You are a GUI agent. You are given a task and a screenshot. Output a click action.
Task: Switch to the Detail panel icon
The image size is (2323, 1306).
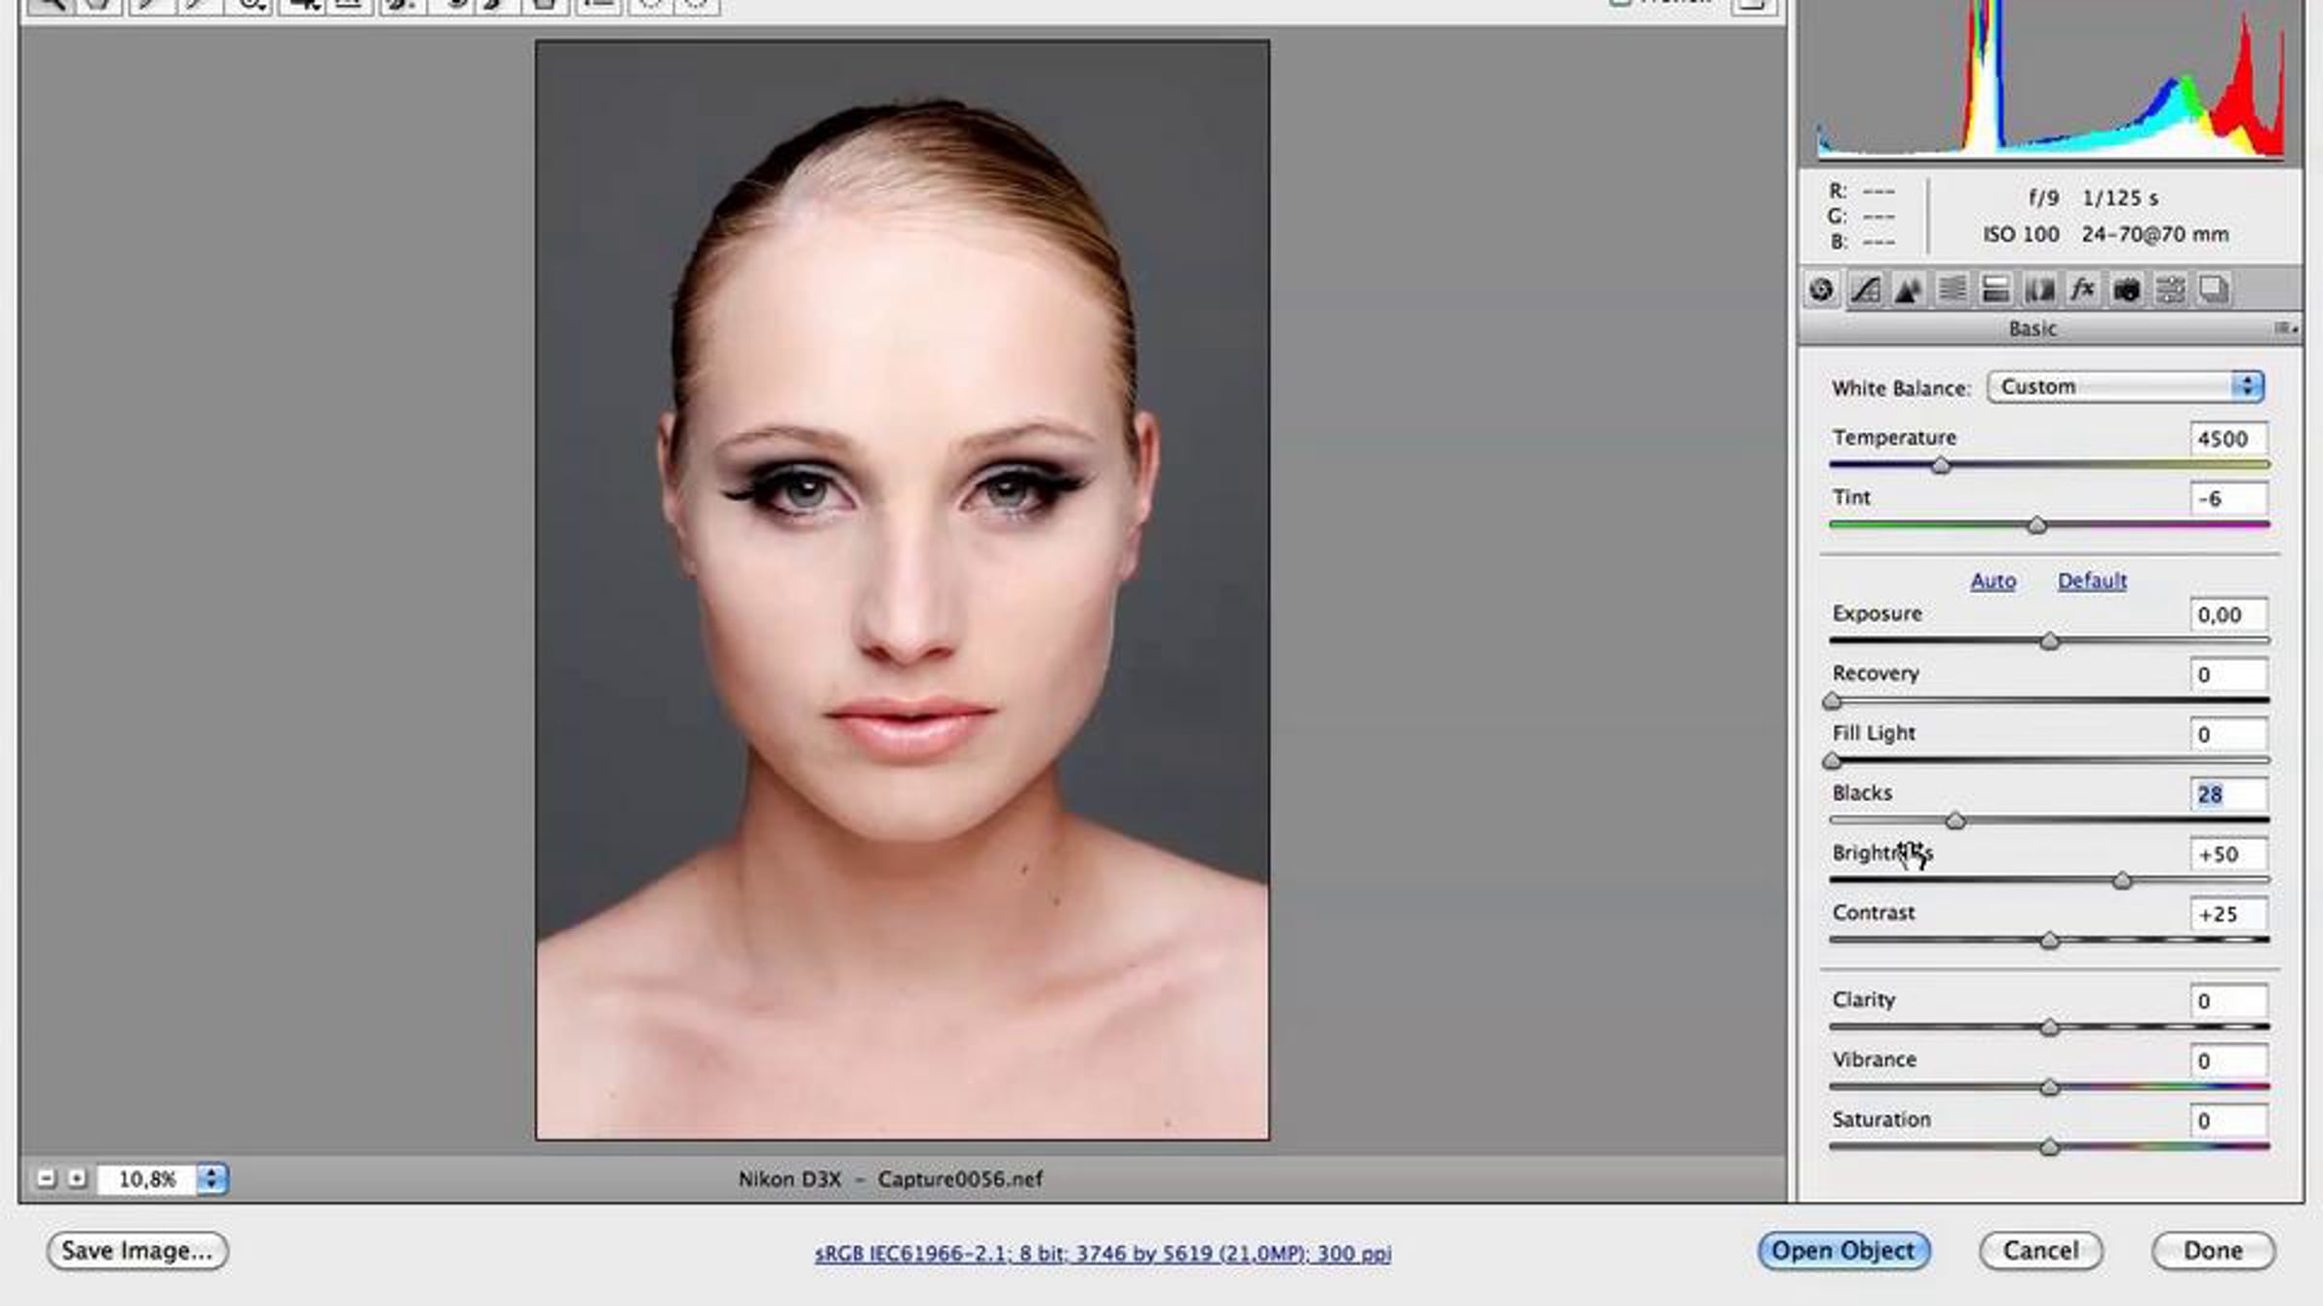point(1909,289)
